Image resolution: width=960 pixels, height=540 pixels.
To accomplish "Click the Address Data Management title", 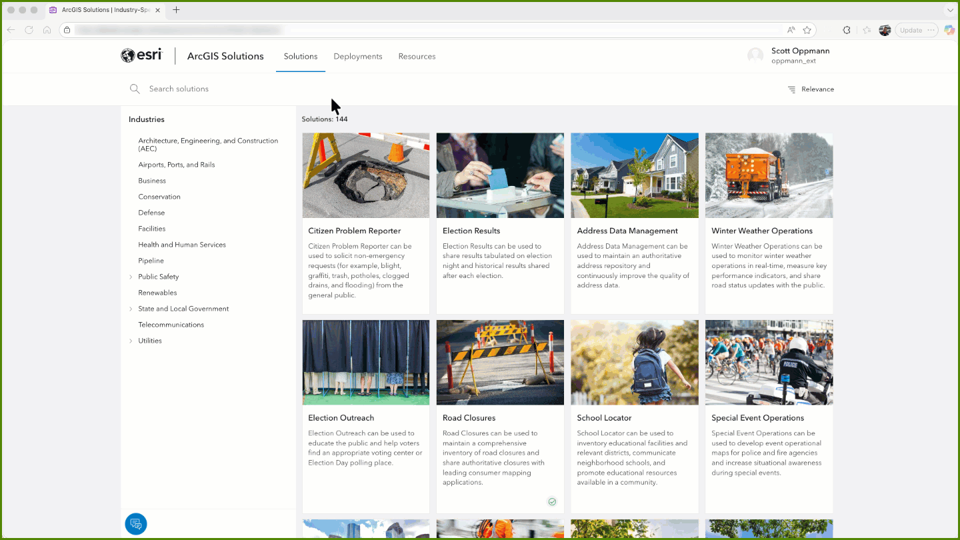I will tap(627, 231).
